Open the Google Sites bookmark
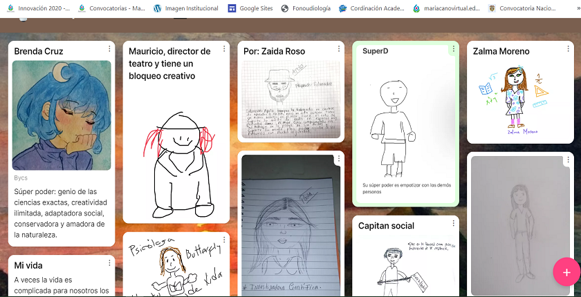The height and width of the screenshot is (297, 581). click(x=250, y=8)
